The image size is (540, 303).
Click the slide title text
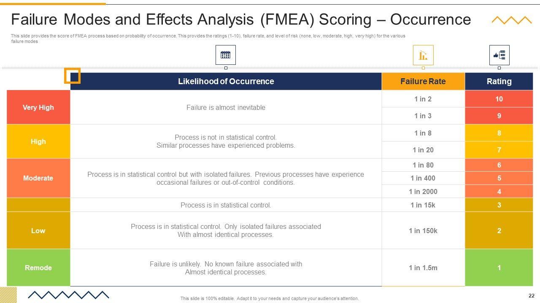click(240, 19)
